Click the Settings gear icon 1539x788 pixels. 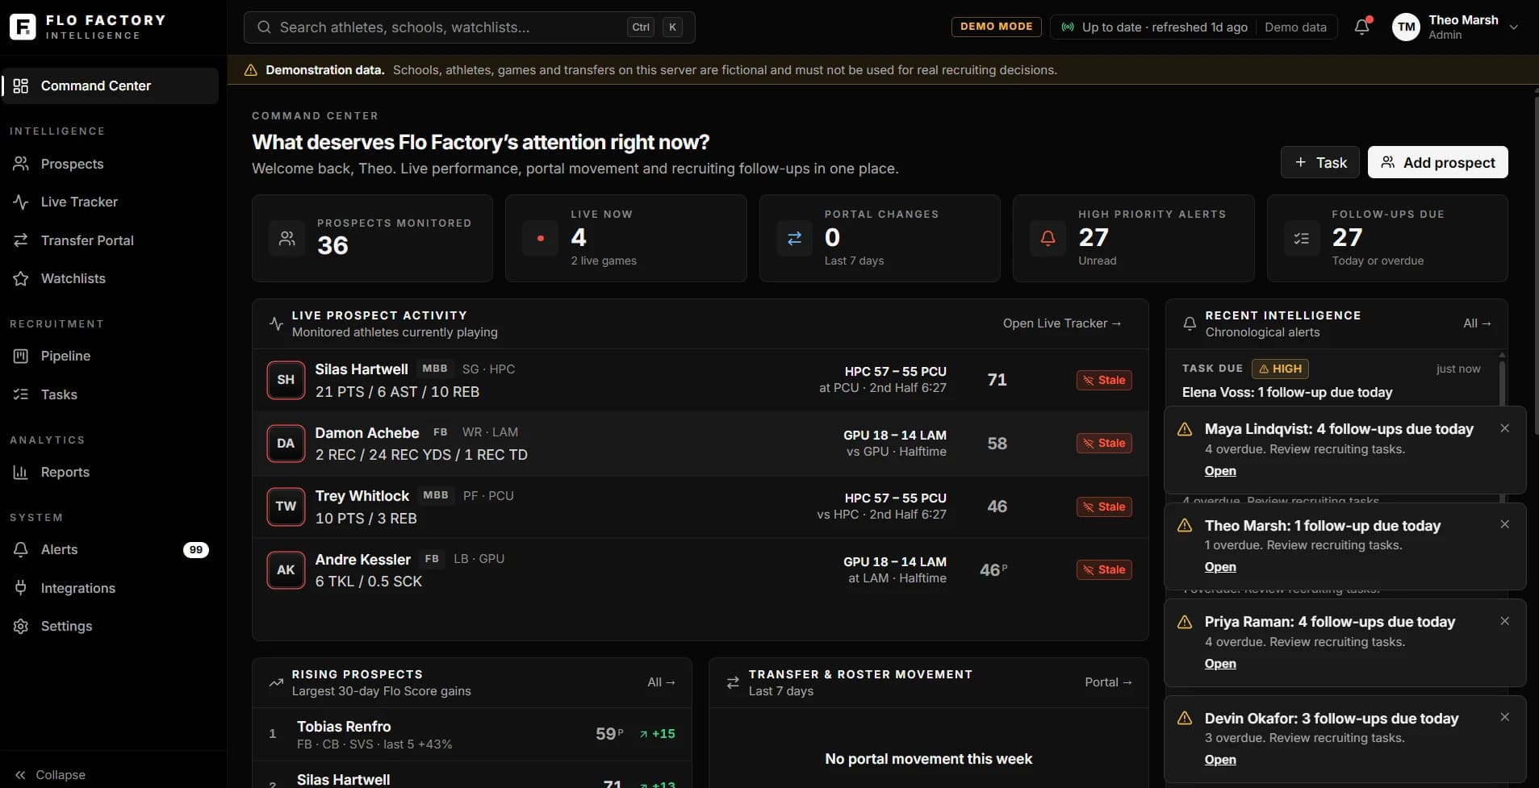[x=21, y=626]
